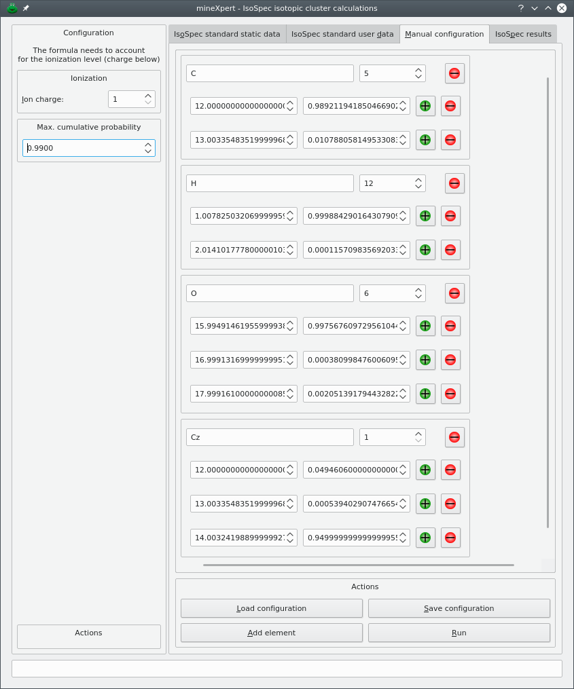Remove the O element with red minus icon

454,293
